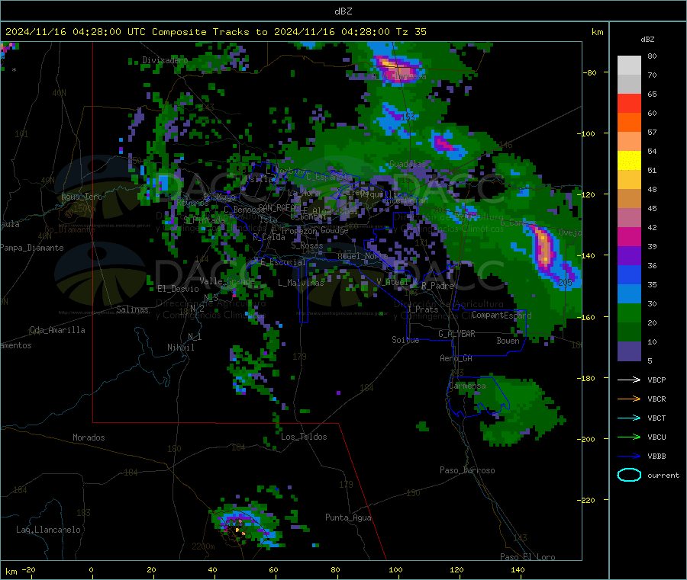Click the cyan 'current' ellipse legend icon

click(x=629, y=475)
